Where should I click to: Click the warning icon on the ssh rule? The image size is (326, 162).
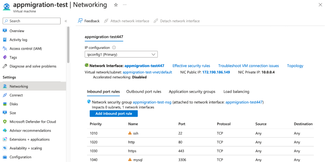click(130, 133)
